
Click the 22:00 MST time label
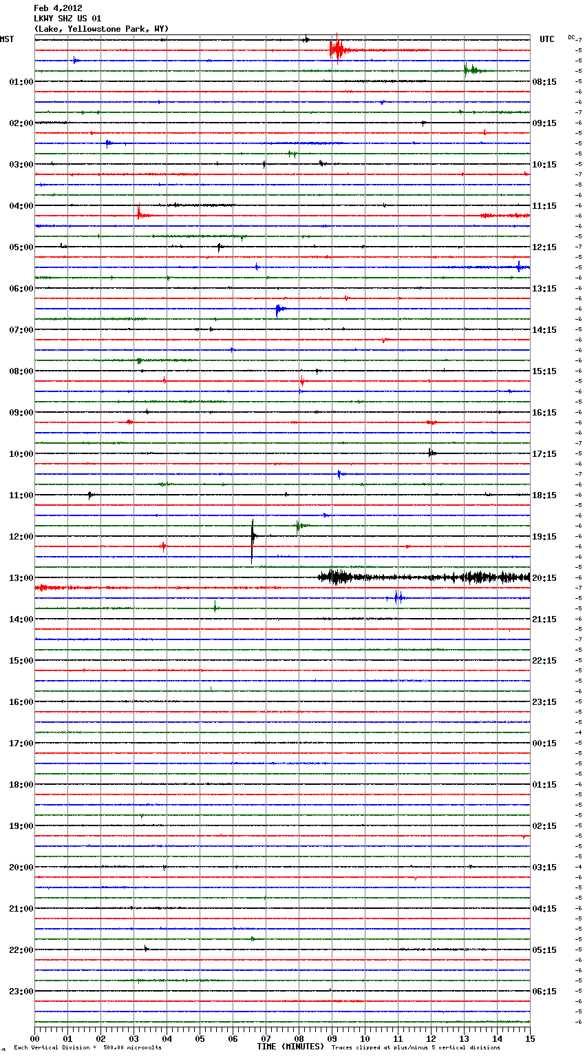21,950
